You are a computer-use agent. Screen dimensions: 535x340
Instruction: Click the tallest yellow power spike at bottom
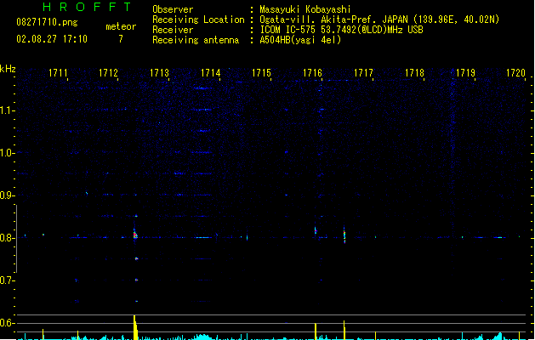[x=135, y=327]
